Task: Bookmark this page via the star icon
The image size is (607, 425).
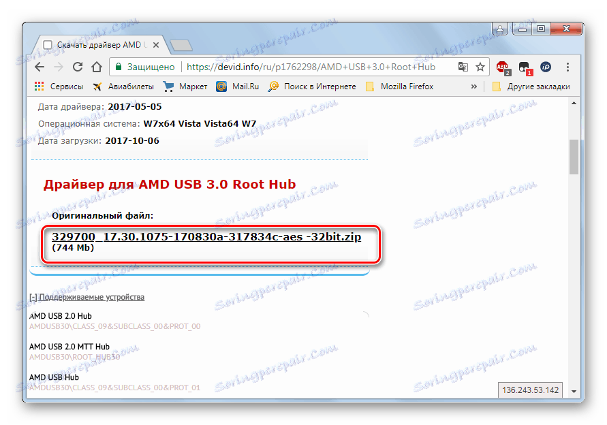Action: [480, 67]
